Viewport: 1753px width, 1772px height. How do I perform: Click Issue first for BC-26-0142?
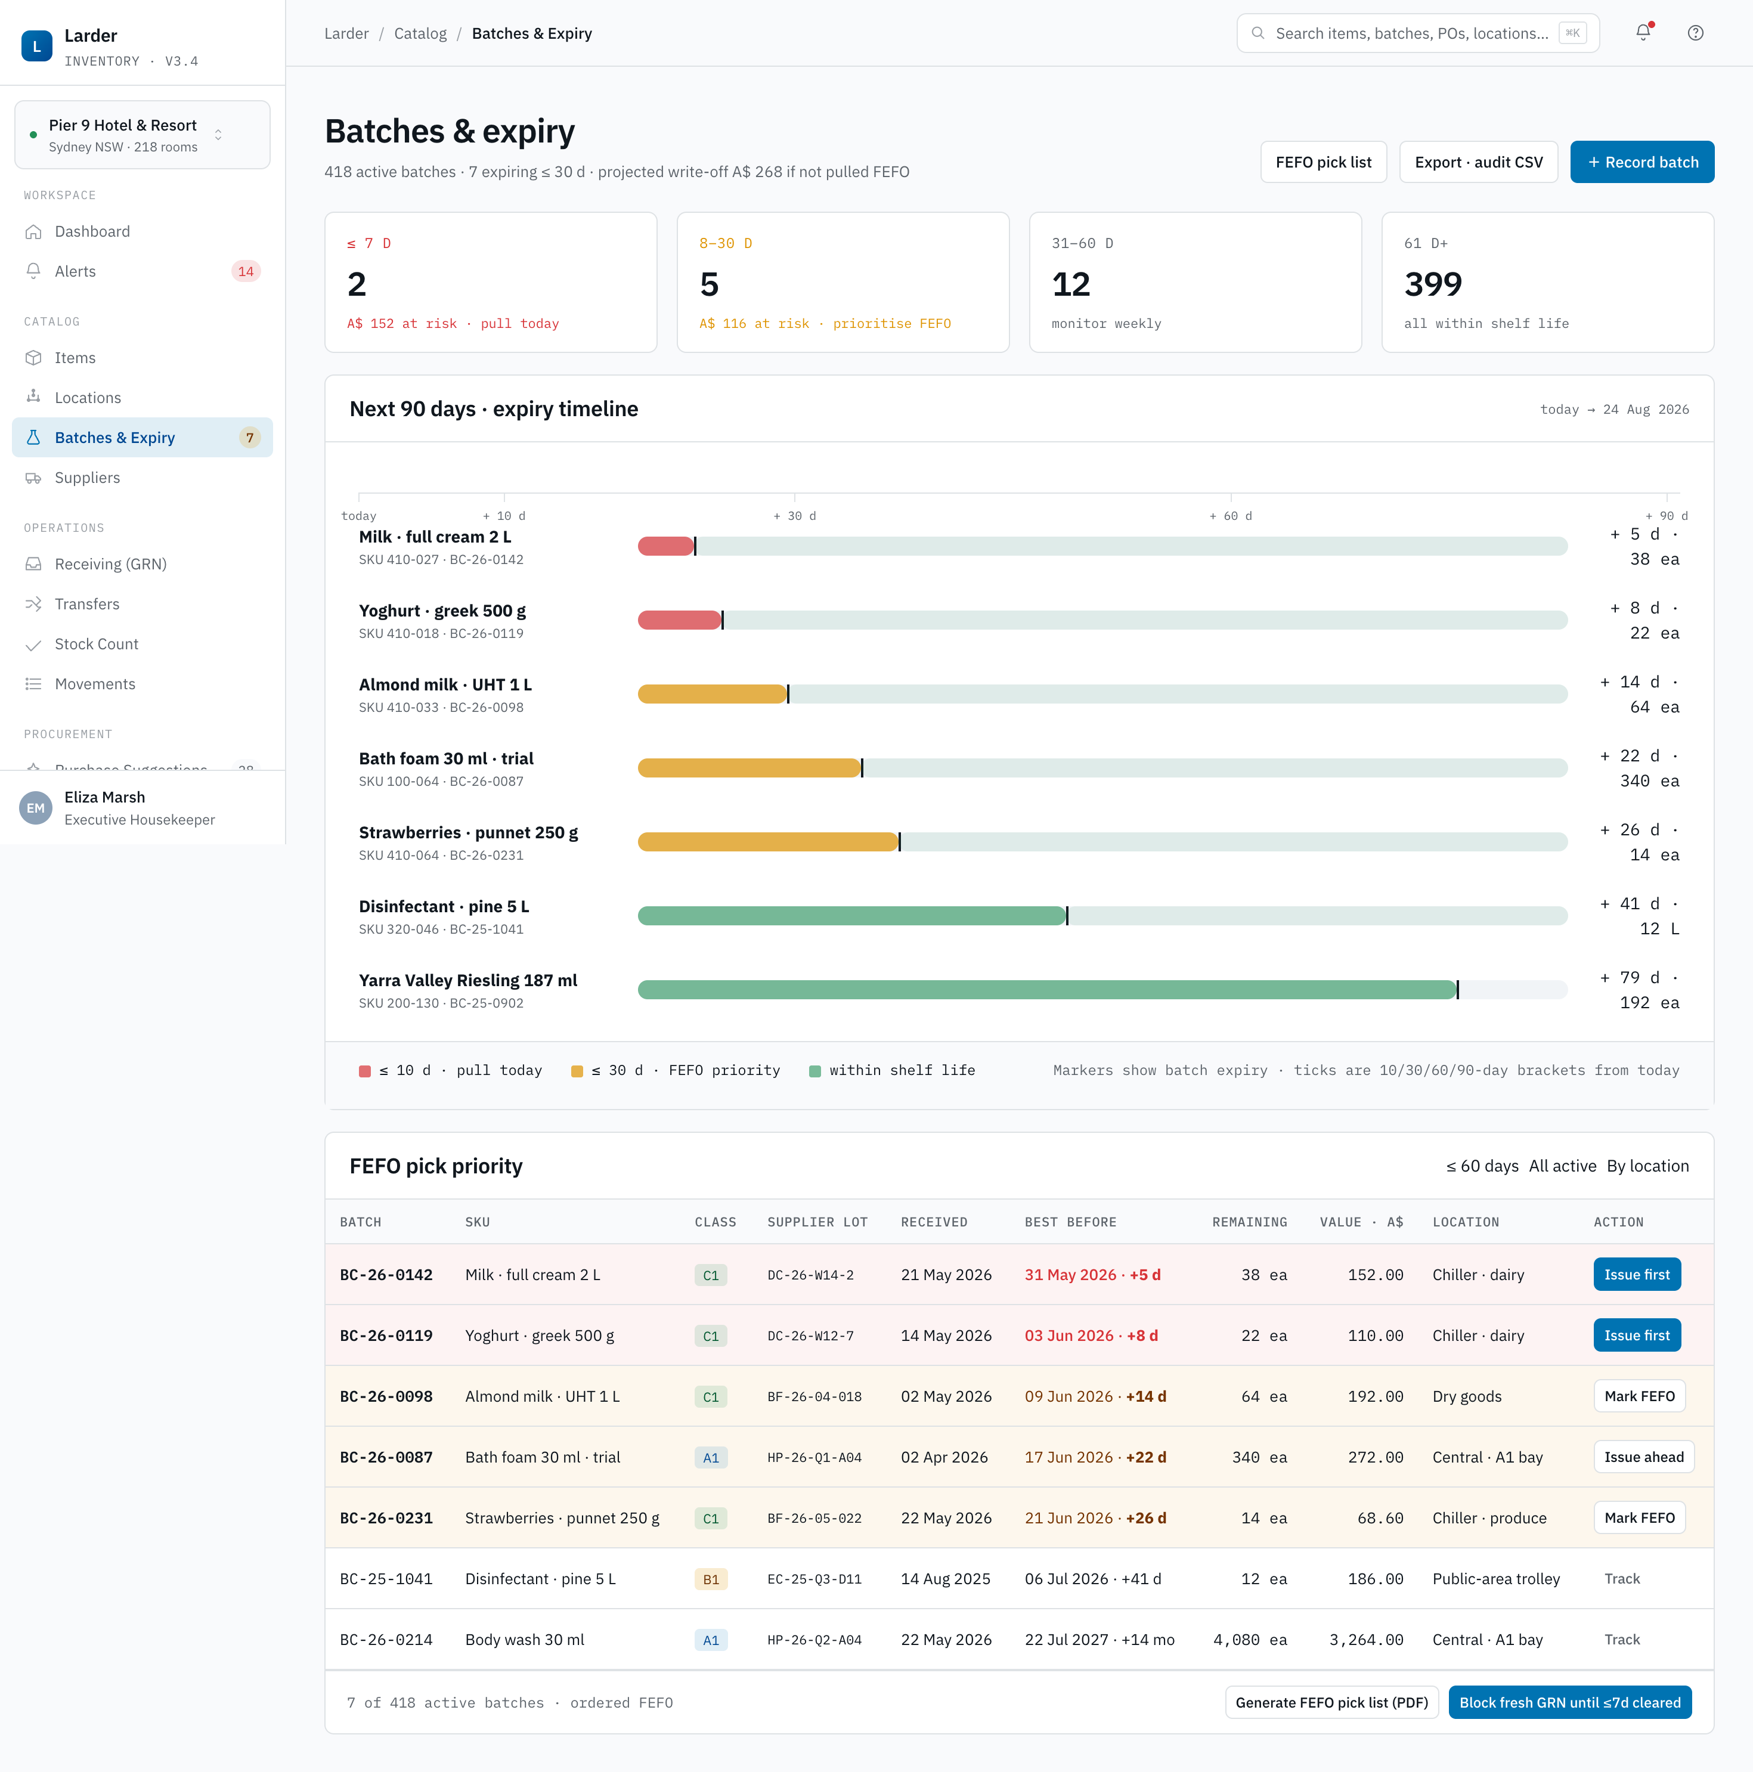pyautogui.click(x=1637, y=1275)
